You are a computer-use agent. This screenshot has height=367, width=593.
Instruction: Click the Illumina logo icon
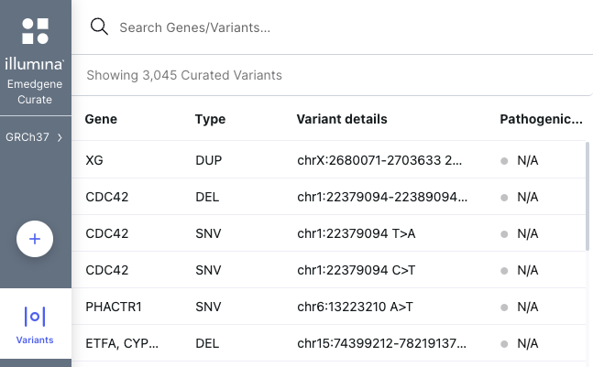point(35,31)
